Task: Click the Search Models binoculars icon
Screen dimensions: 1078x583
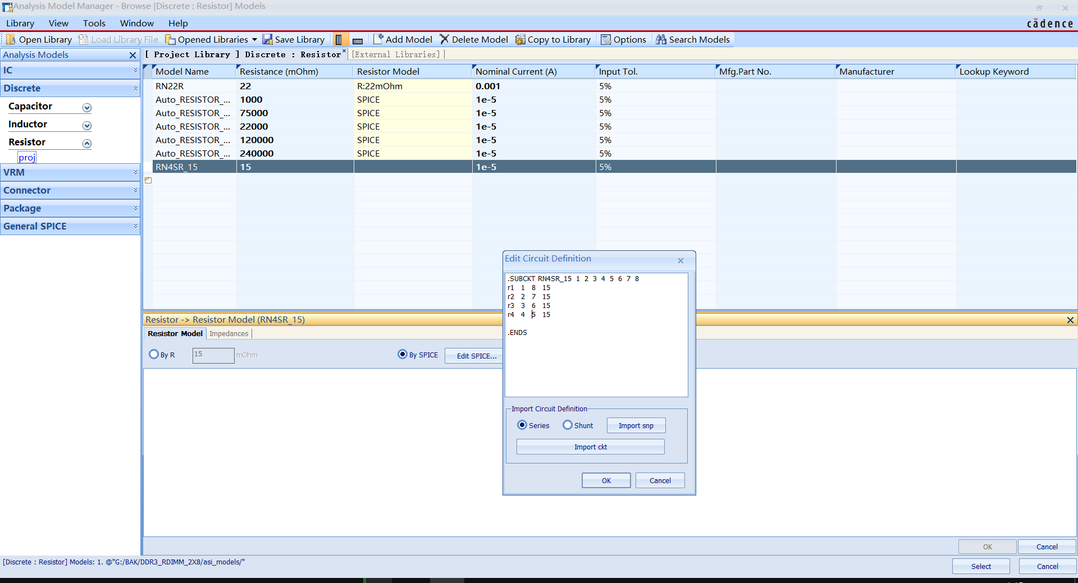Action: click(661, 39)
